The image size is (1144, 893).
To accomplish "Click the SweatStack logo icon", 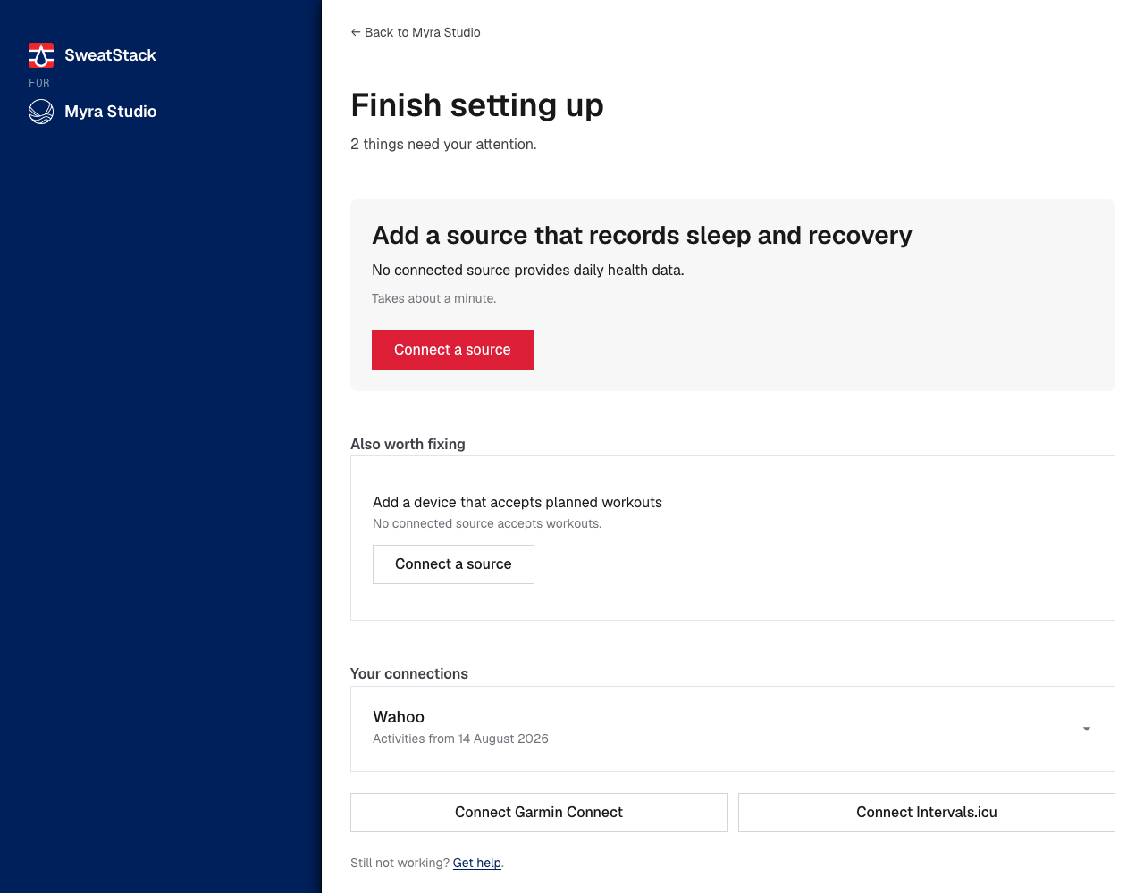I will tap(41, 55).
